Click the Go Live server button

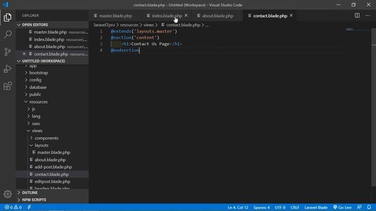342,207
